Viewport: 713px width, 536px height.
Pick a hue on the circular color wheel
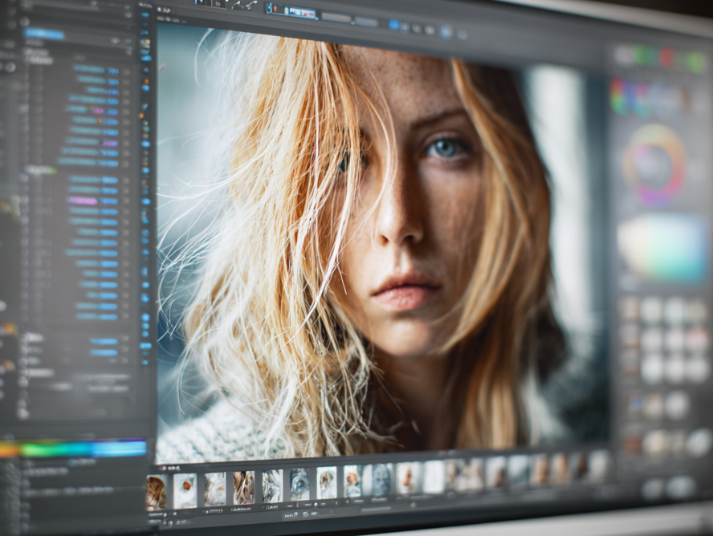point(654,166)
